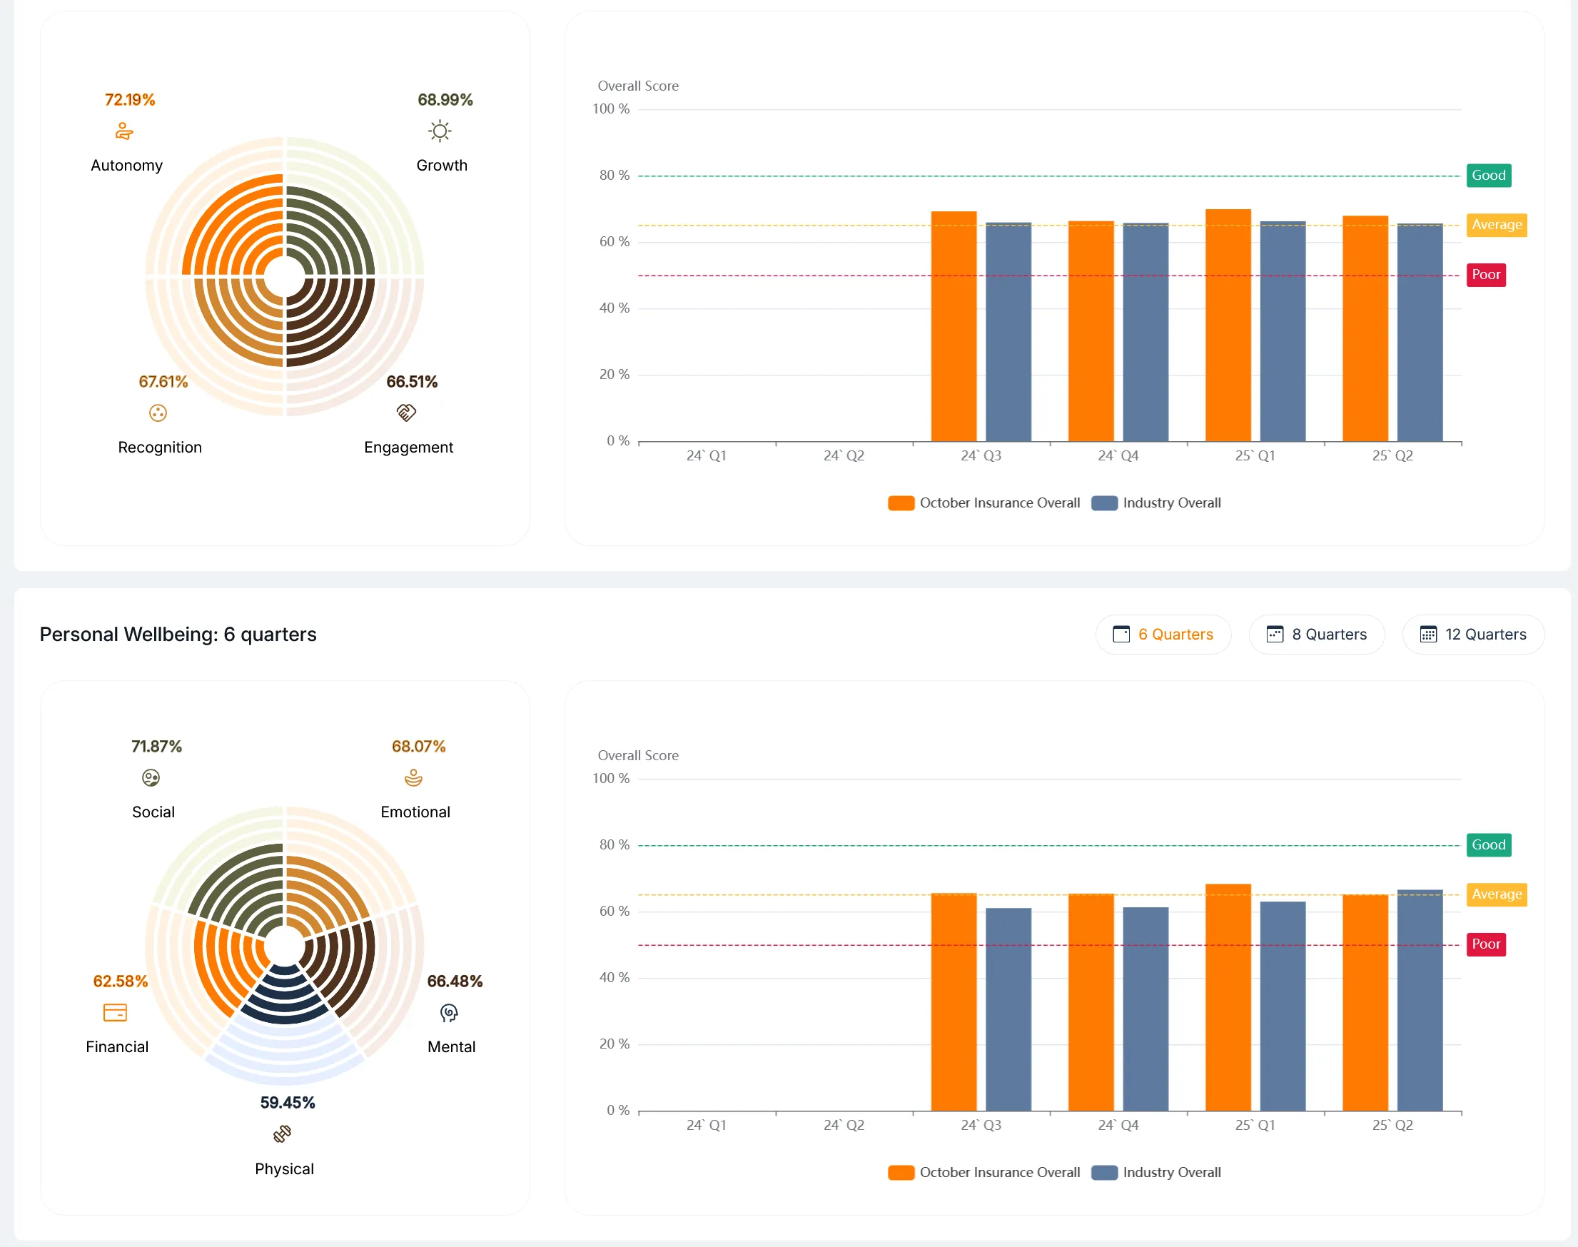Image resolution: width=1578 pixels, height=1247 pixels.
Task: Select the 6 Quarters range
Action: [x=1163, y=635]
